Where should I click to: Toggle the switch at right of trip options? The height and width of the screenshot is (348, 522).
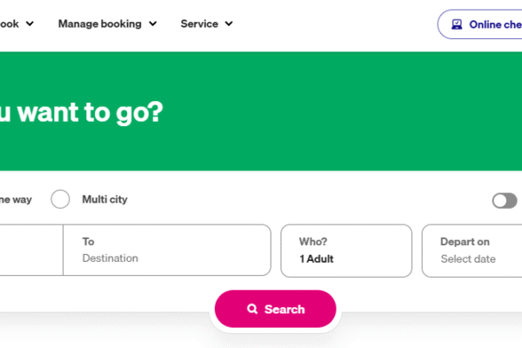tap(505, 201)
